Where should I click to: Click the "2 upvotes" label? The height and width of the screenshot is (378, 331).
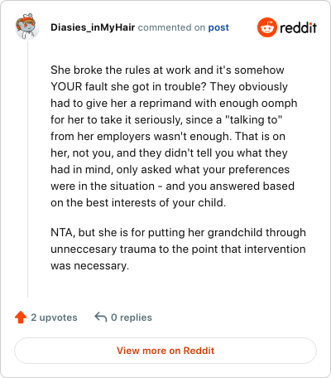pyautogui.click(x=54, y=317)
